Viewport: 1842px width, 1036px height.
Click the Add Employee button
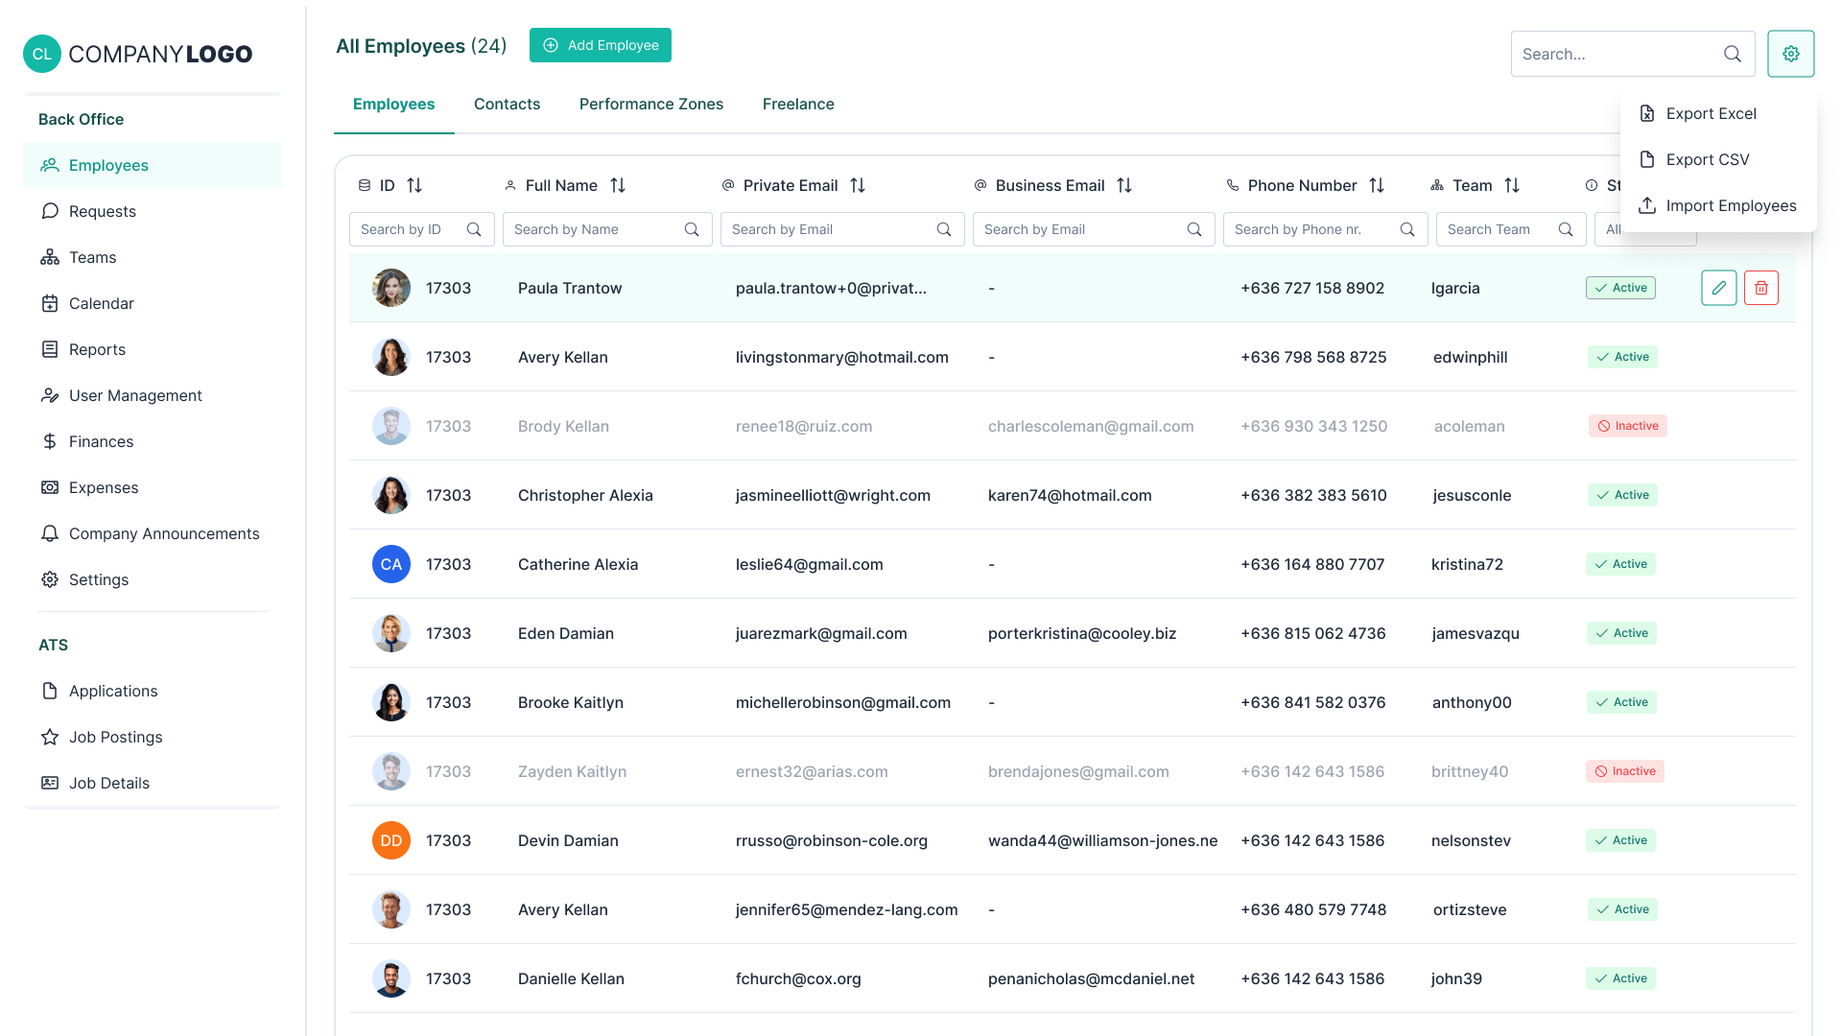click(x=600, y=45)
